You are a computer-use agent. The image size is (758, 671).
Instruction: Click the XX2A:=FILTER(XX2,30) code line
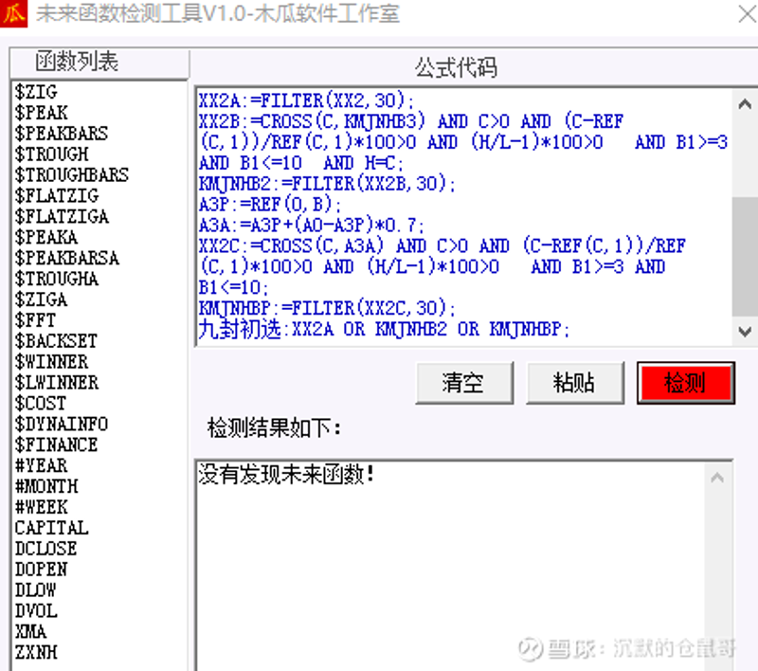click(306, 101)
